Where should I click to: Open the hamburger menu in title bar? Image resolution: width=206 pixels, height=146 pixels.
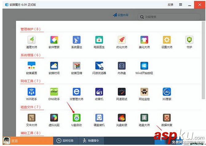pos(181,5)
